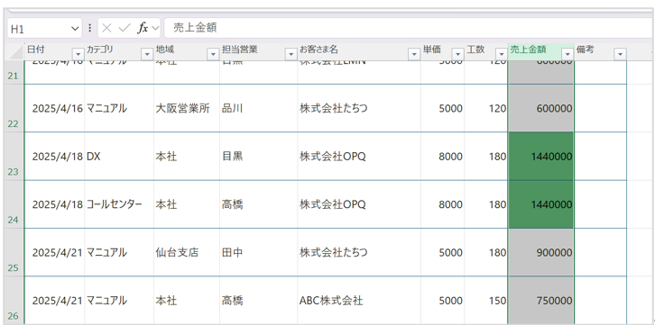This screenshot has width=655, height=325.
Task: Click the 900000 amount in row 25
Action: (x=541, y=252)
